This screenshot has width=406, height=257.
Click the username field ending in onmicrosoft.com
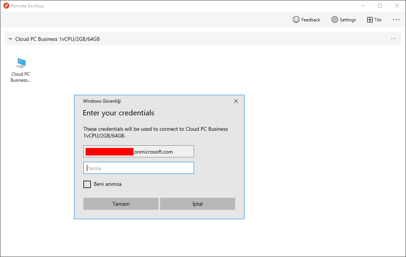coord(138,151)
